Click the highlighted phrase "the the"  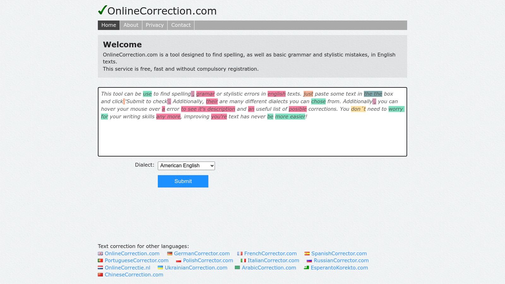[x=373, y=94]
